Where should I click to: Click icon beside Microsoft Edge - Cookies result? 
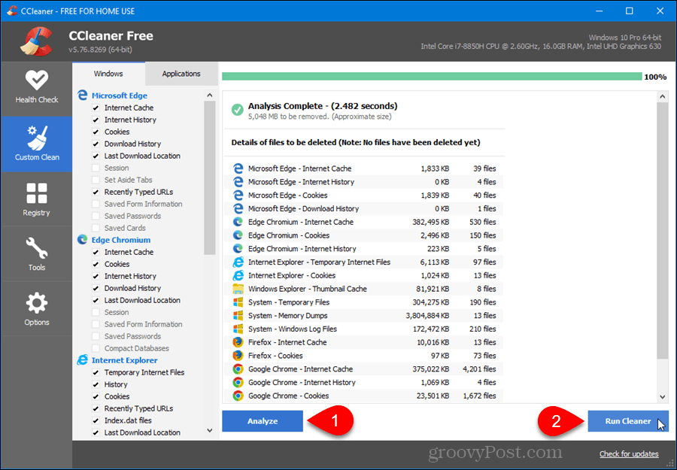click(x=238, y=195)
